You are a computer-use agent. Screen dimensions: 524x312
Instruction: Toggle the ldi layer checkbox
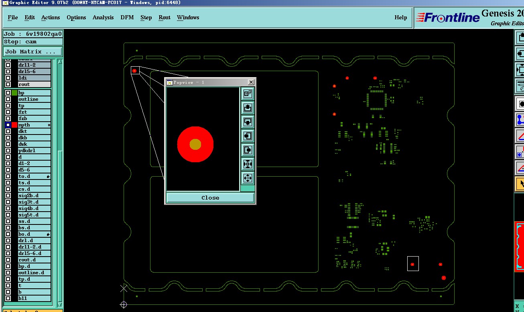(x=8, y=78)
